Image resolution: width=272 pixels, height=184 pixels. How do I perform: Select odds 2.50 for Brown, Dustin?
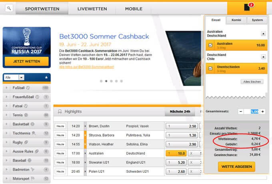(x=182, y=126)
